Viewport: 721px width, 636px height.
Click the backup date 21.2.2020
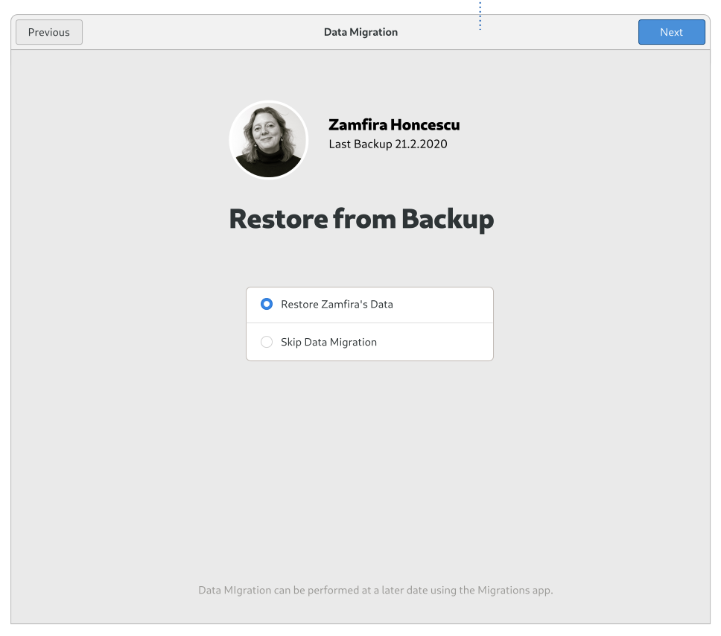[421, 144]
